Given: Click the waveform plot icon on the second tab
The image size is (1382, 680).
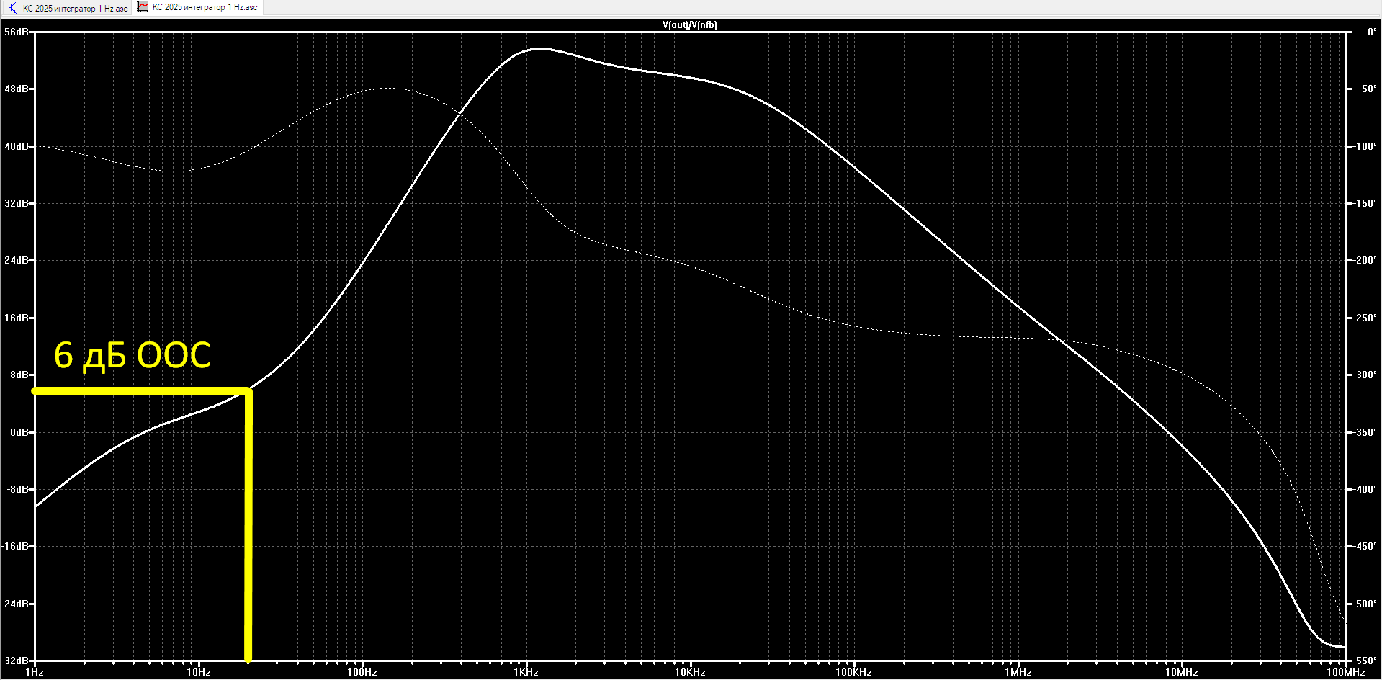Looking at the screenshot, I should (143, 7).
